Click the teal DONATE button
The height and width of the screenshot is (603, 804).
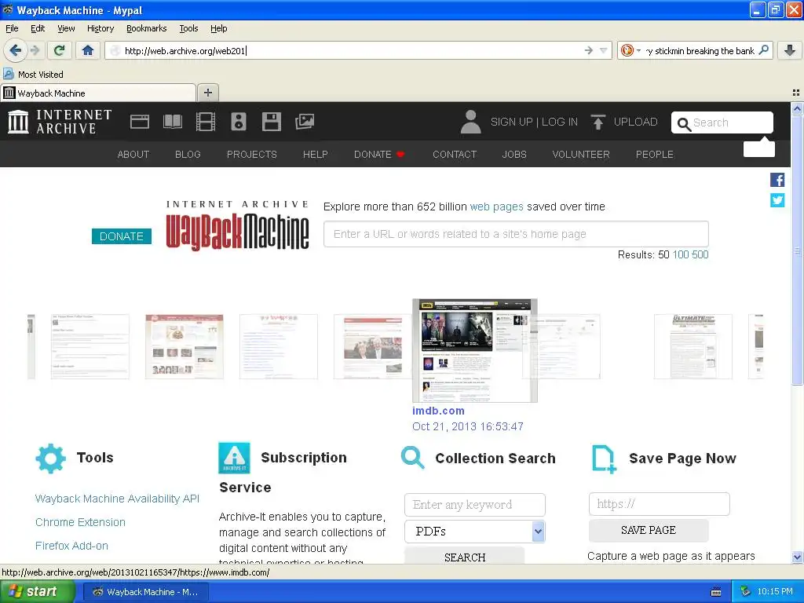point(122,236)
